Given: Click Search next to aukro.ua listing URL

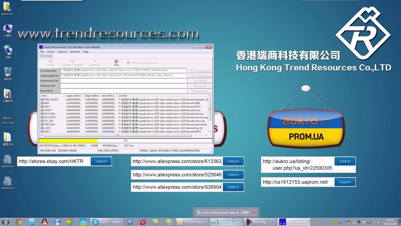Looking at the screenshot, I should coord(345,161).
